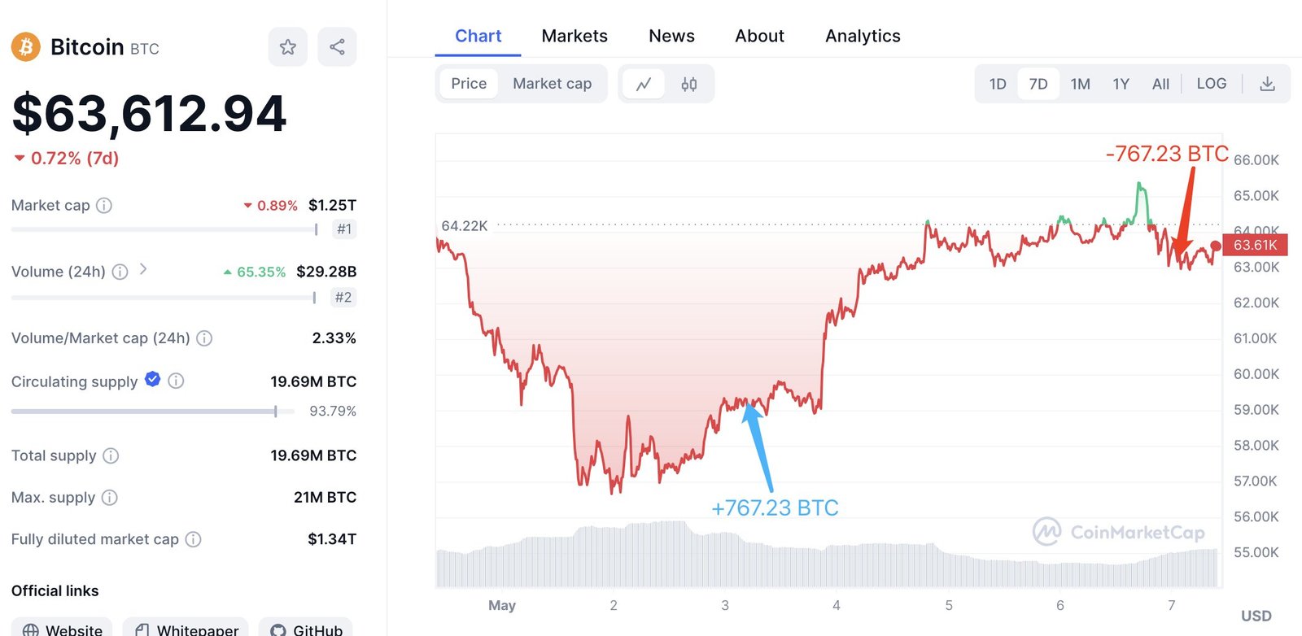1302x636 pixels.
Task: Switch to line chart view icon
Action: point(644,84)
